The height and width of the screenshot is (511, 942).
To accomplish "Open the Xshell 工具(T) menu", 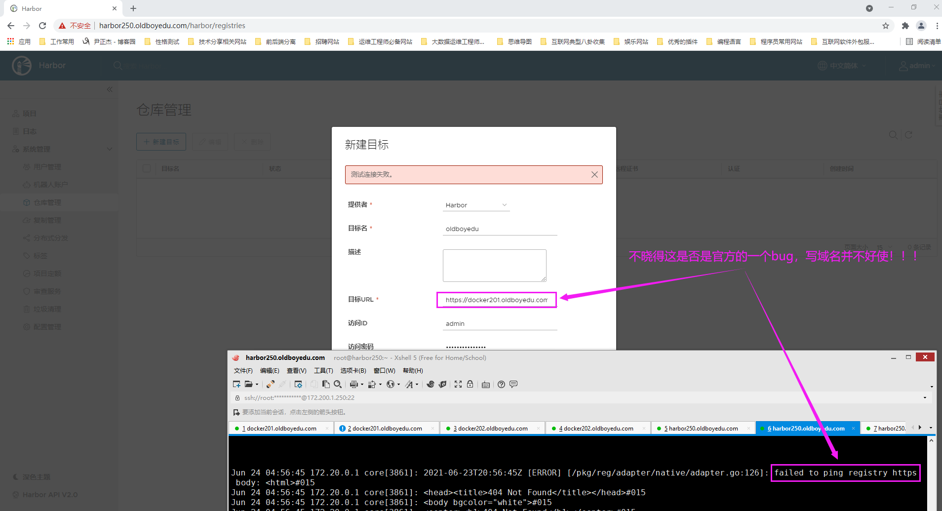I will point(323,370).
